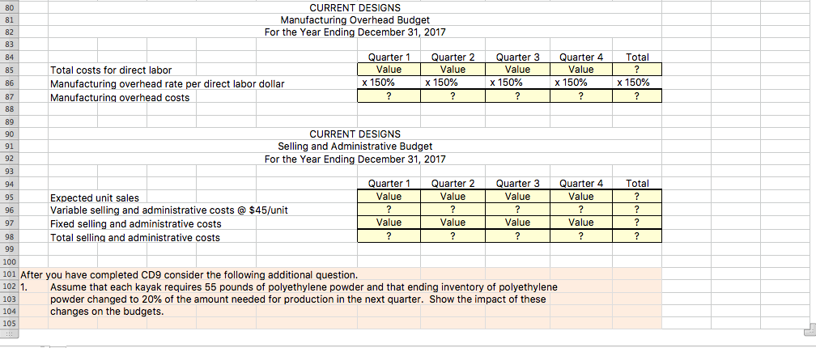Click 'Manufacturing overhead rate per direct labor dollar' text
The height and width of the screenshot is (348, 816).
(167, 83)
